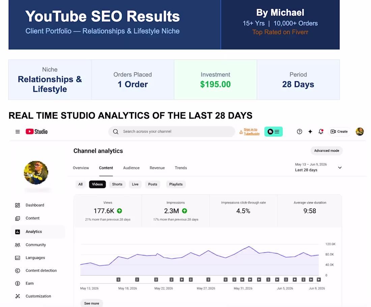Click the '17% more than previous 28 days' text
Image resolution: width=371 pixels, height=307 pixels.
(176, 220)
